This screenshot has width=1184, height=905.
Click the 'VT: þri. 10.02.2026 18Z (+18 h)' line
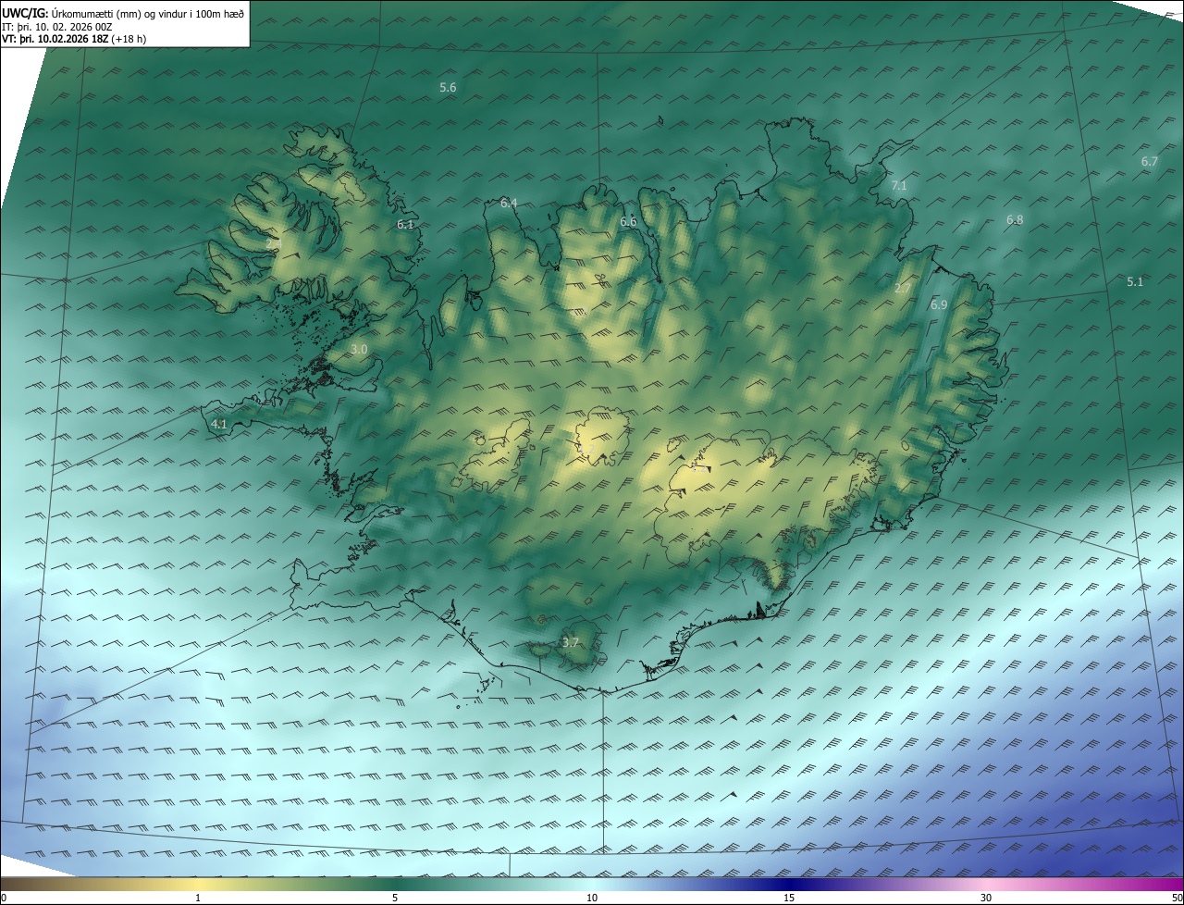pyautogui.click(x=74, y=39)
